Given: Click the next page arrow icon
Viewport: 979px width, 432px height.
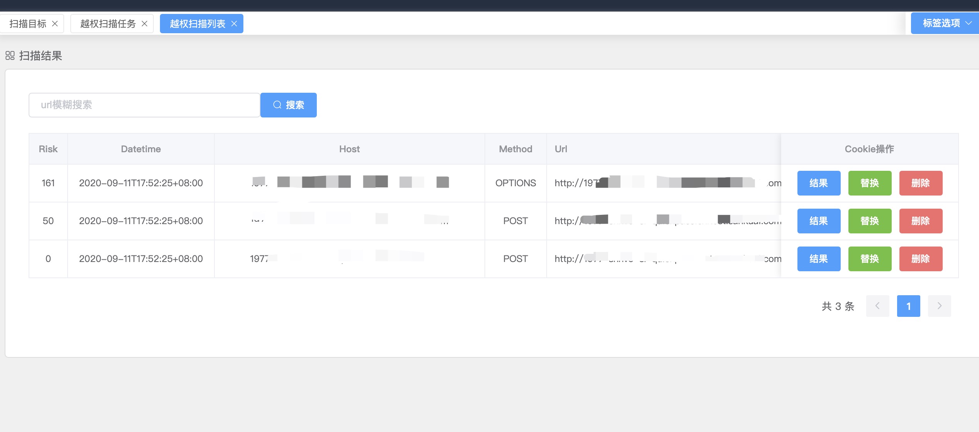Looking at the screenshot, I should point(940,306).
